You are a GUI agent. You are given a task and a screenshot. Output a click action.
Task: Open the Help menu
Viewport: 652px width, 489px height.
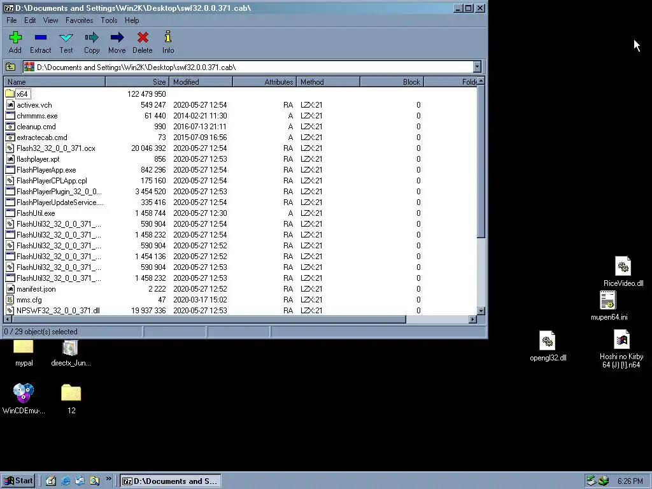click(132, 20)
